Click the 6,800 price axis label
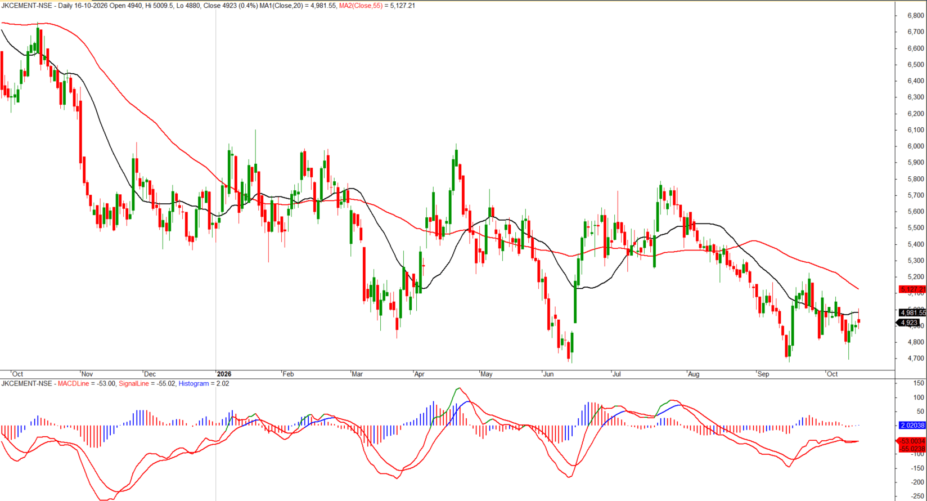Screen dimensions: 927x501 pyautogui.click(x=916, y=16)
